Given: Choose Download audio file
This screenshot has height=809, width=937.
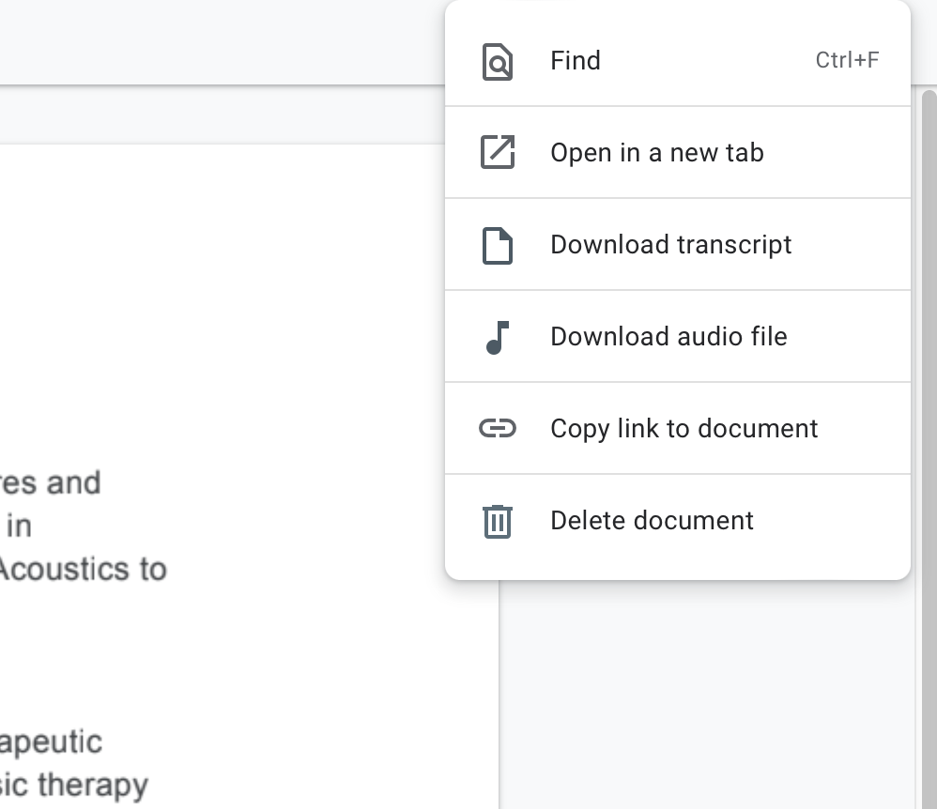Looking at the screenshot, I should click(x=678, y=336).
